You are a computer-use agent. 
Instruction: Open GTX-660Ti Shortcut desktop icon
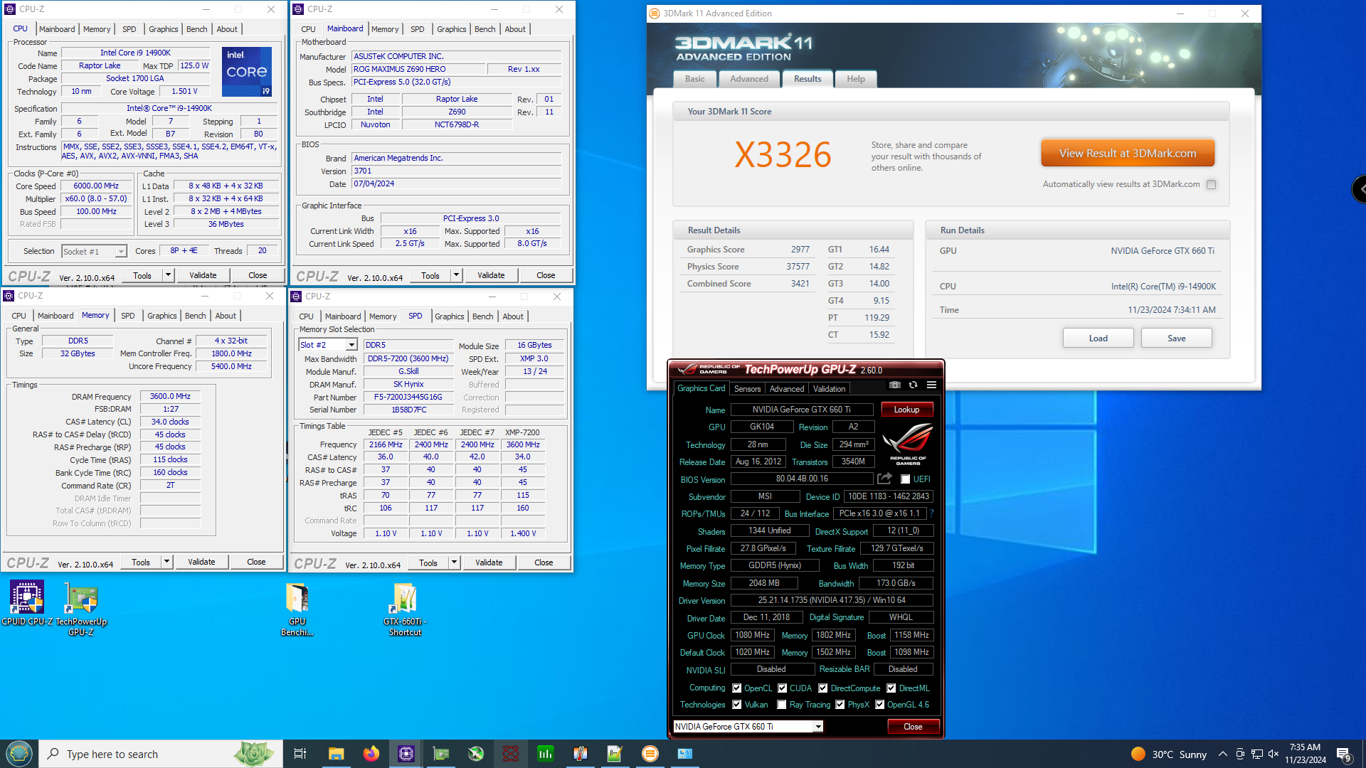[405, 608]
